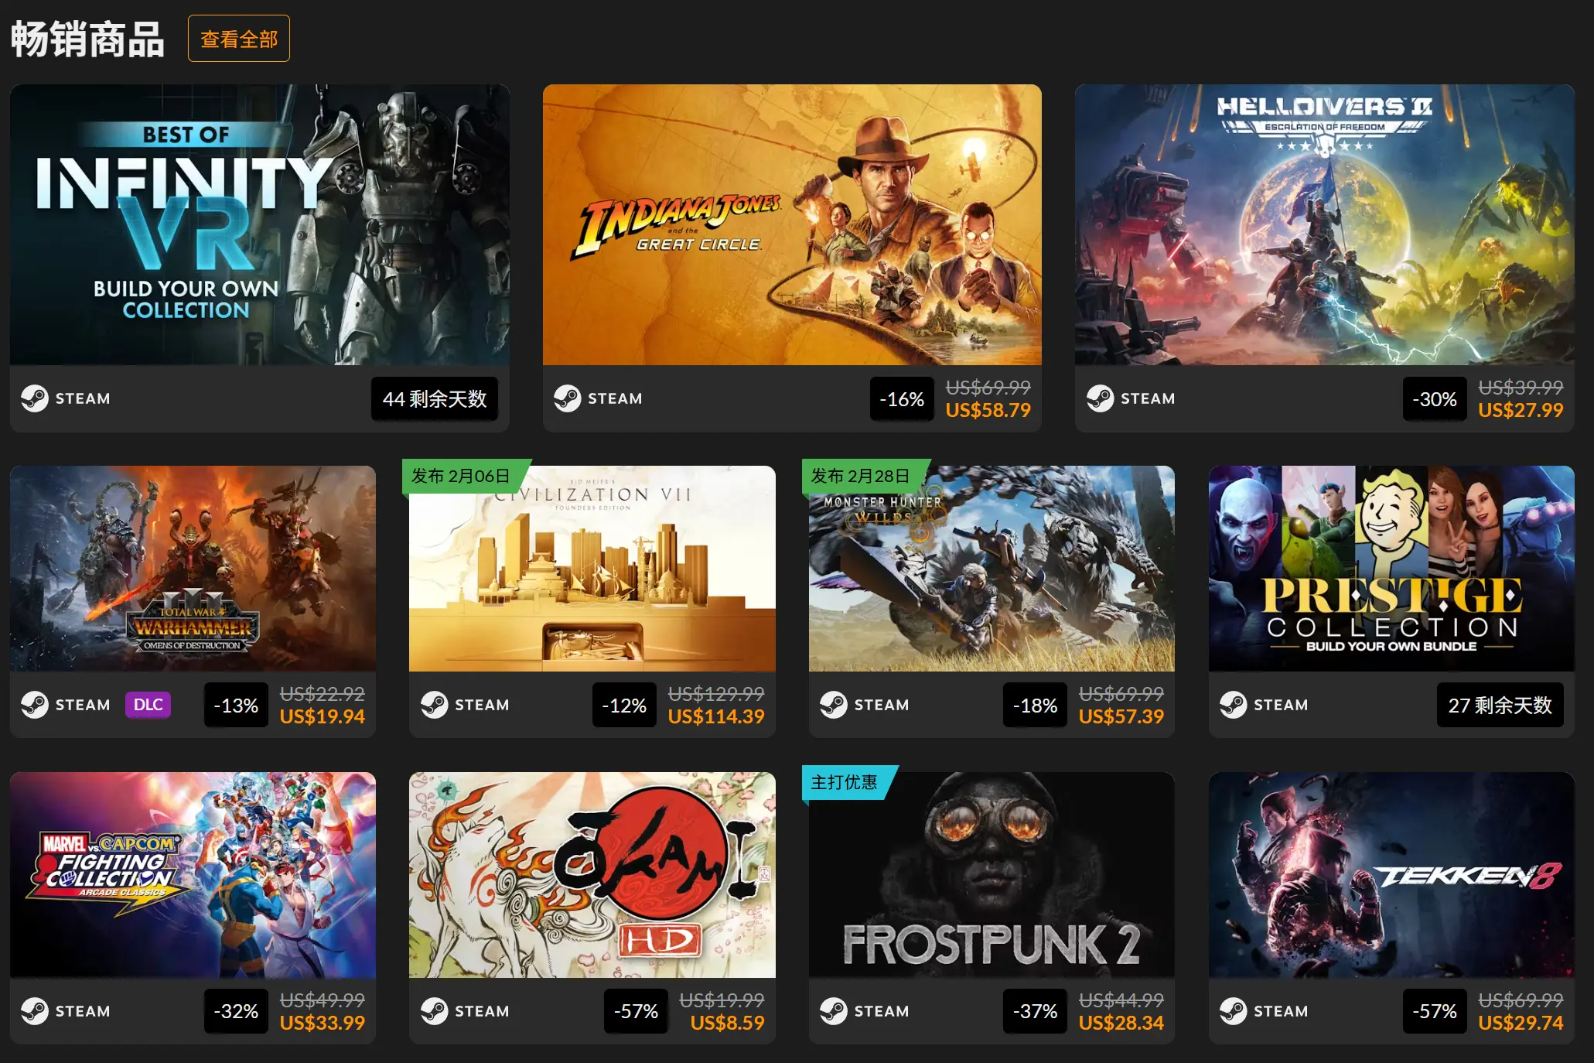Click Steam icon under Frostpunk 2 card
The width and height of the screenshot is (1594, 1063).
tap(833, 1011)
